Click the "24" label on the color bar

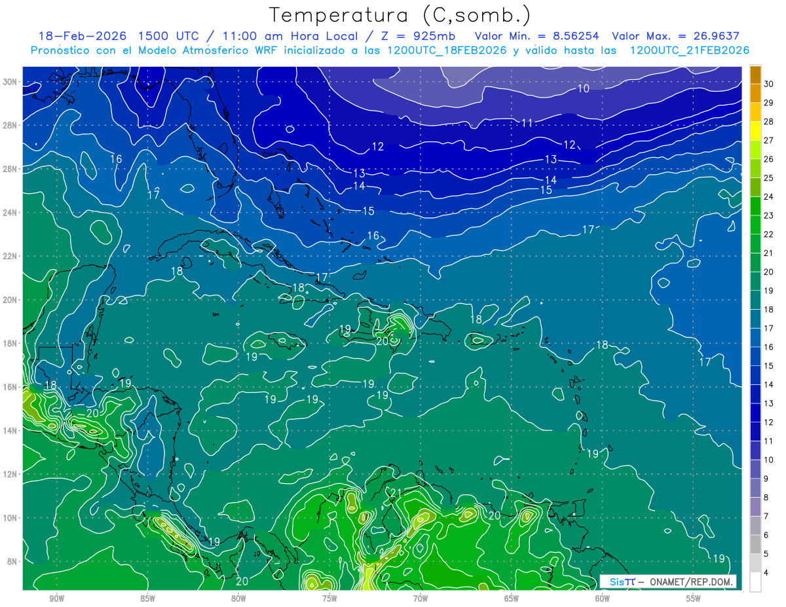[769, 196]
